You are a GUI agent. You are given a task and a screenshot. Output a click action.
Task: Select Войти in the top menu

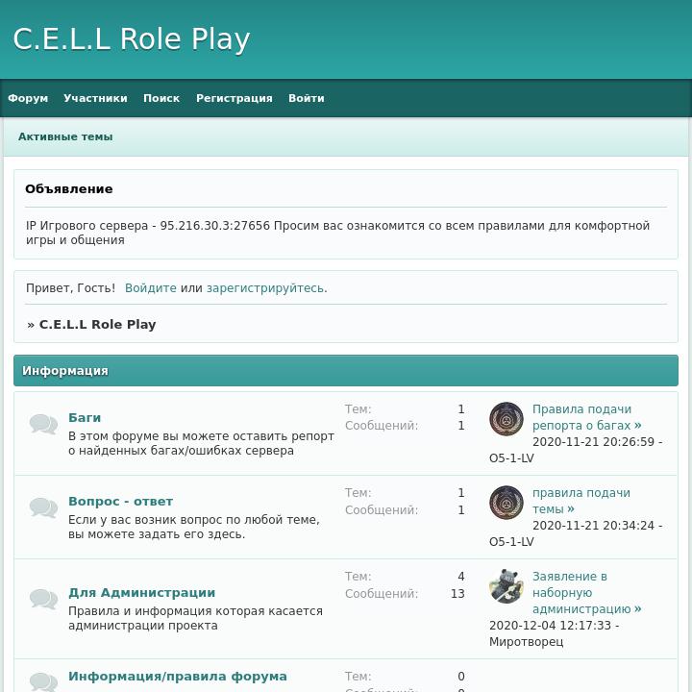point(307,98)
